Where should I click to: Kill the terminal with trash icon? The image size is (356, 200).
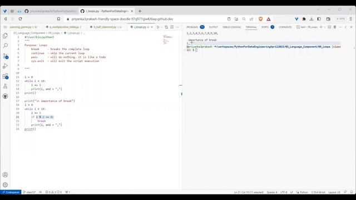(x=335, y=27)
